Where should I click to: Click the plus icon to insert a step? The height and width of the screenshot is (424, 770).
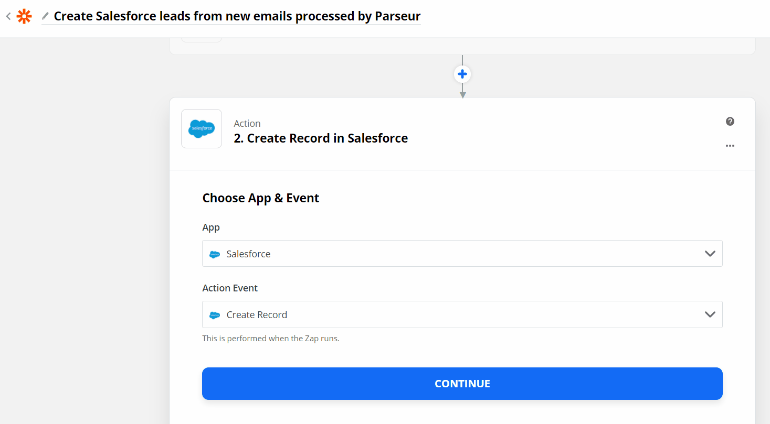tap(462, 74)
